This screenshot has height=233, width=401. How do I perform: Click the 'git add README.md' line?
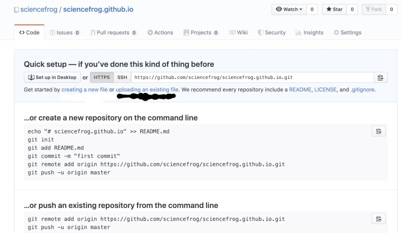pos(56,148)
